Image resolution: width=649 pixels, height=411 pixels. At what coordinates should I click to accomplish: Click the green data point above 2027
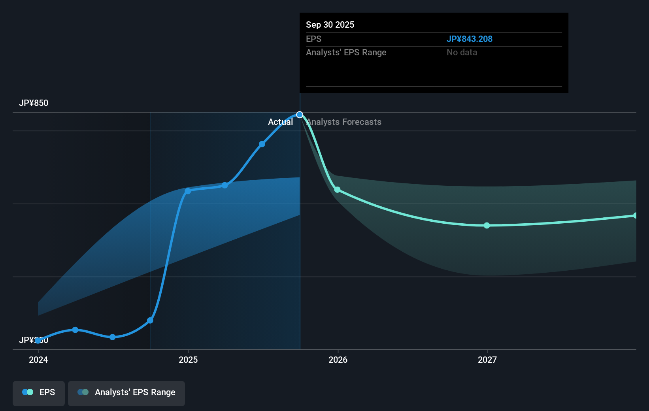(x=487, y=225)
